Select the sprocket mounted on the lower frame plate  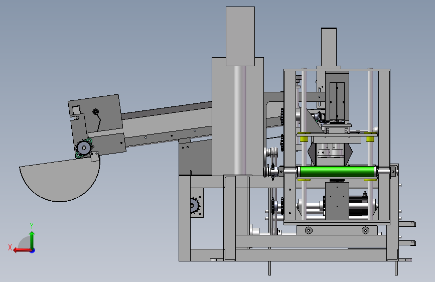point(195,205)
